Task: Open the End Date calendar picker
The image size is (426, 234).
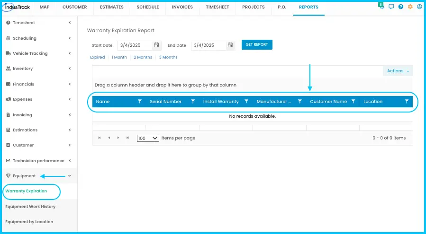Action: (230, 45)
